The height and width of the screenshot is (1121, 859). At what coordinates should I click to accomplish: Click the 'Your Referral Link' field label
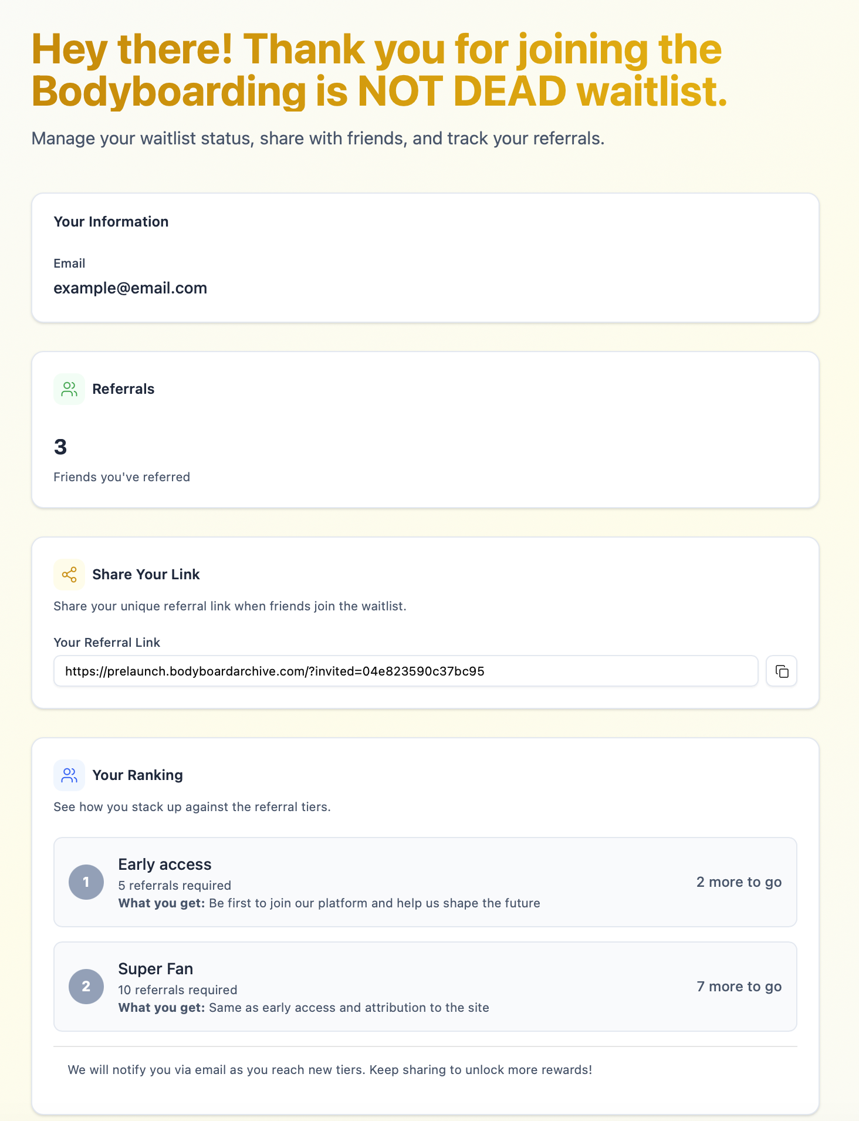107,643
